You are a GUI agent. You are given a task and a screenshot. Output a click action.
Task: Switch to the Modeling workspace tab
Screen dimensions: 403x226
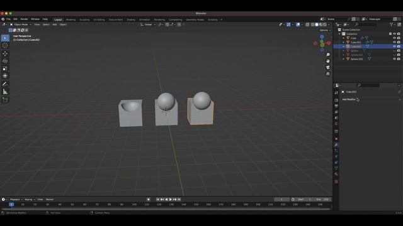pyautogui.click(x=71, y=19)
